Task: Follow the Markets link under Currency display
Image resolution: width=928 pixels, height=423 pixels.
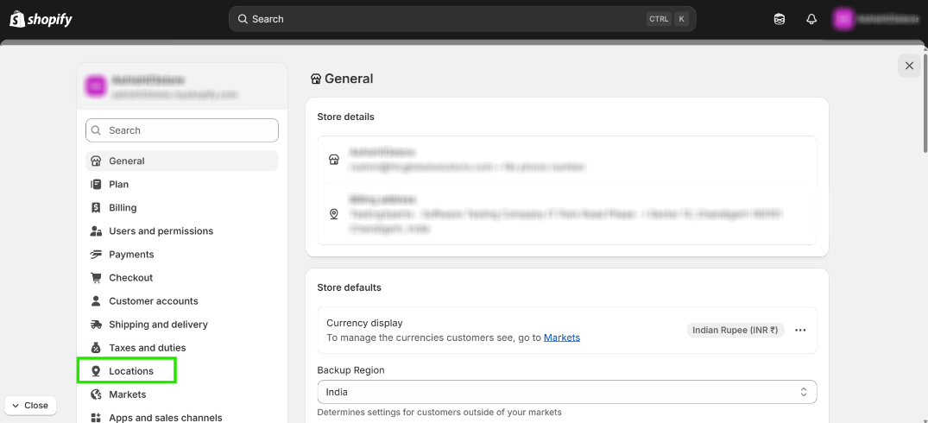Action: (x=561, y=338)
